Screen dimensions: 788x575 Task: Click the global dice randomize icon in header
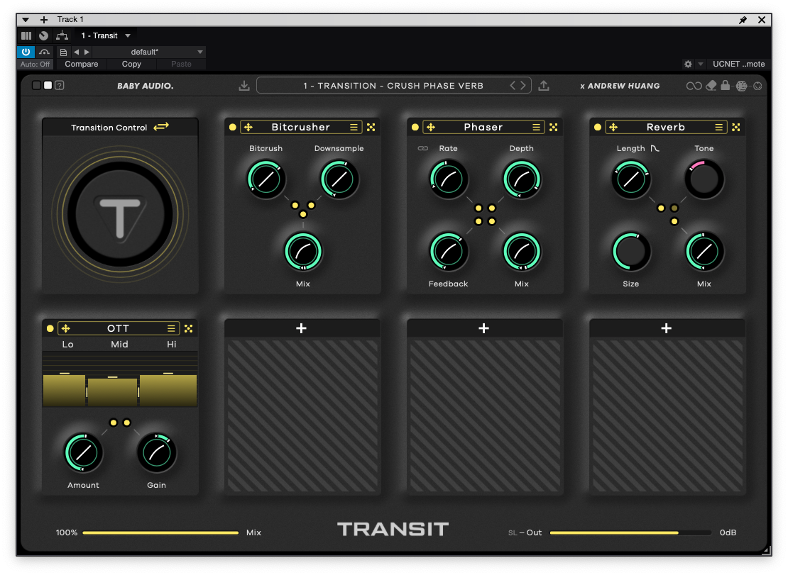pos(741,86)
